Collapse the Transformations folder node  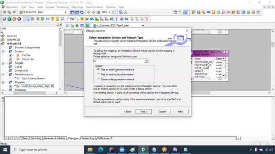3,74
